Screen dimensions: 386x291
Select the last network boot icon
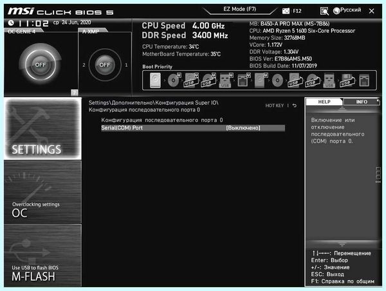364,80
